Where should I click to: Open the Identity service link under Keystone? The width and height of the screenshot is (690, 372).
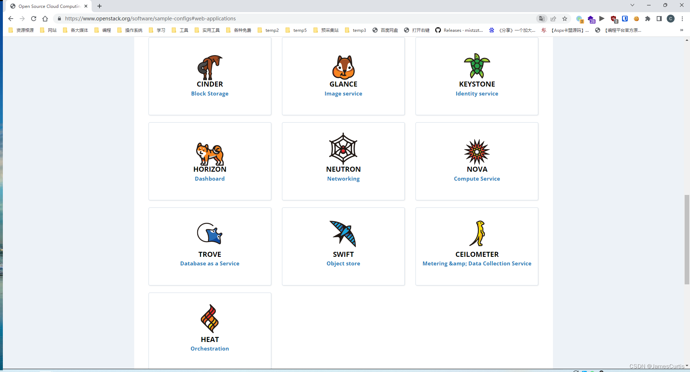tap(477, 94)
